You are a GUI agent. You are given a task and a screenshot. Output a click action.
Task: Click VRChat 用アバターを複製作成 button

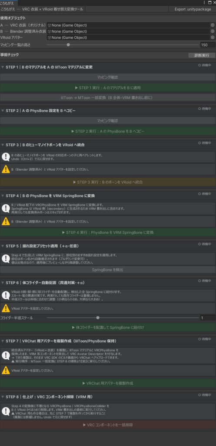pos(108,383)
